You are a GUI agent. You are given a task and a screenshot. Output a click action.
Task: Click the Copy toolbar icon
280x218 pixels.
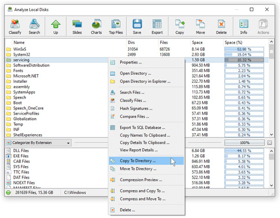pos(180,27)
